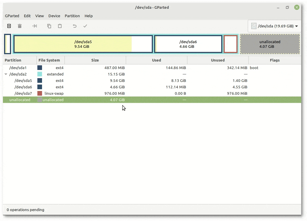
Task: Open the GParted menu
Action: [12, 16]
